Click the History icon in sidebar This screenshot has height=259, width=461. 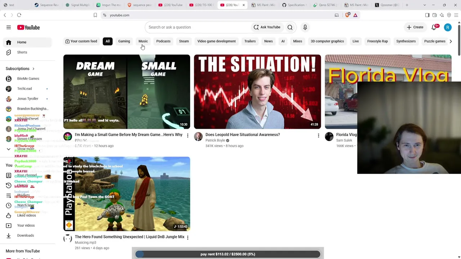point(9,185)
